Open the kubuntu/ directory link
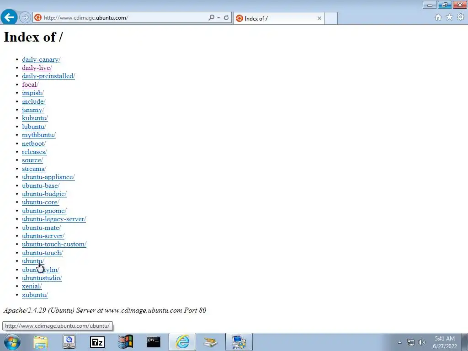Screen dimensions: 468x351 click(x=35, y=118)
